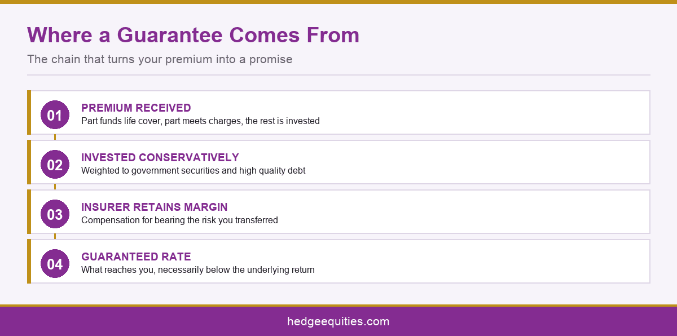Click the 04 step number circle
The width and height of the screenshot is (677, 336).
pyautogui.click(x=55, y=264)
